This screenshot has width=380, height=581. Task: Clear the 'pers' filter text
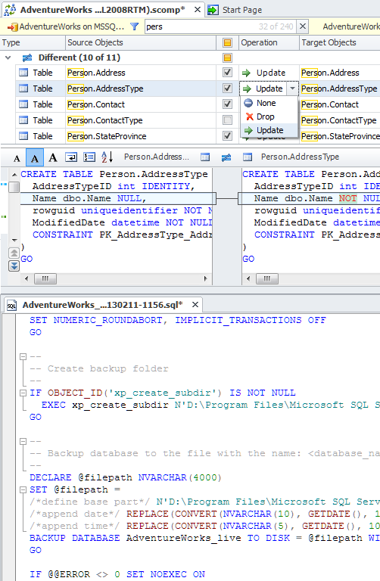pyautogui.click(x=303, y=26)
